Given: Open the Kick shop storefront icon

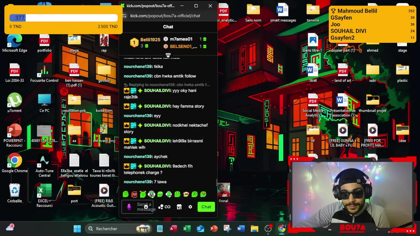Looking at the screenshot, I should click(x=179, y=207).
